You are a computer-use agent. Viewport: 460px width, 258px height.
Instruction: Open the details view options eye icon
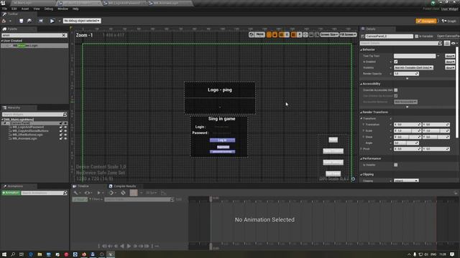pyautogui.click(x=454, y=43)
